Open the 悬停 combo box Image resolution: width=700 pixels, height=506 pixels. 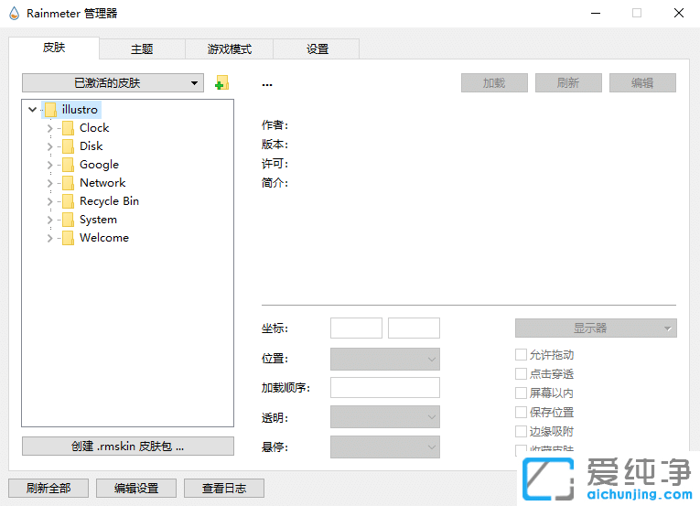[x=385, y=447]
